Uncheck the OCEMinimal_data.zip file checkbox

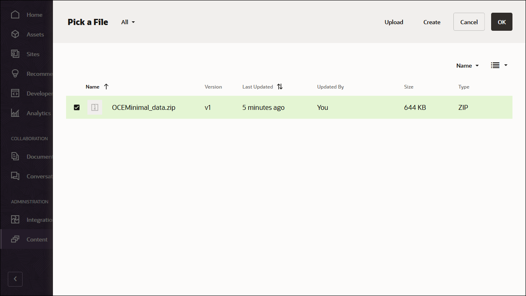[77, 107]
